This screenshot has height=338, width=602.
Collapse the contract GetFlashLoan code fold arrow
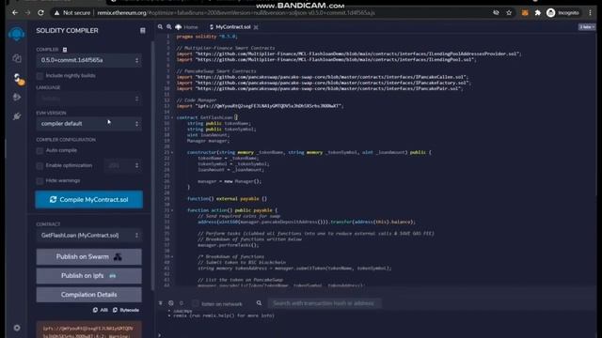tap(172, 117)
